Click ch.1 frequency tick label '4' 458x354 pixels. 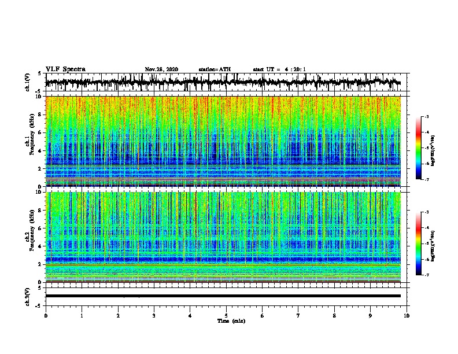pos(40,151)
